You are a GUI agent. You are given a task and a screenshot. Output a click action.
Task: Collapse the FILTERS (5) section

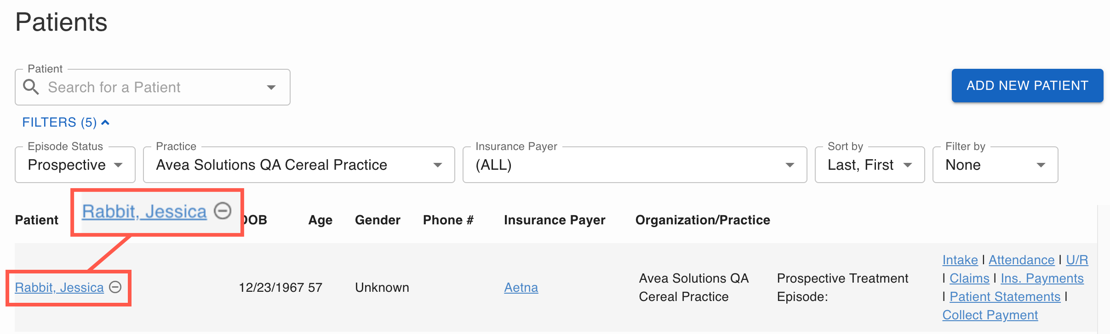coord(66,122)
